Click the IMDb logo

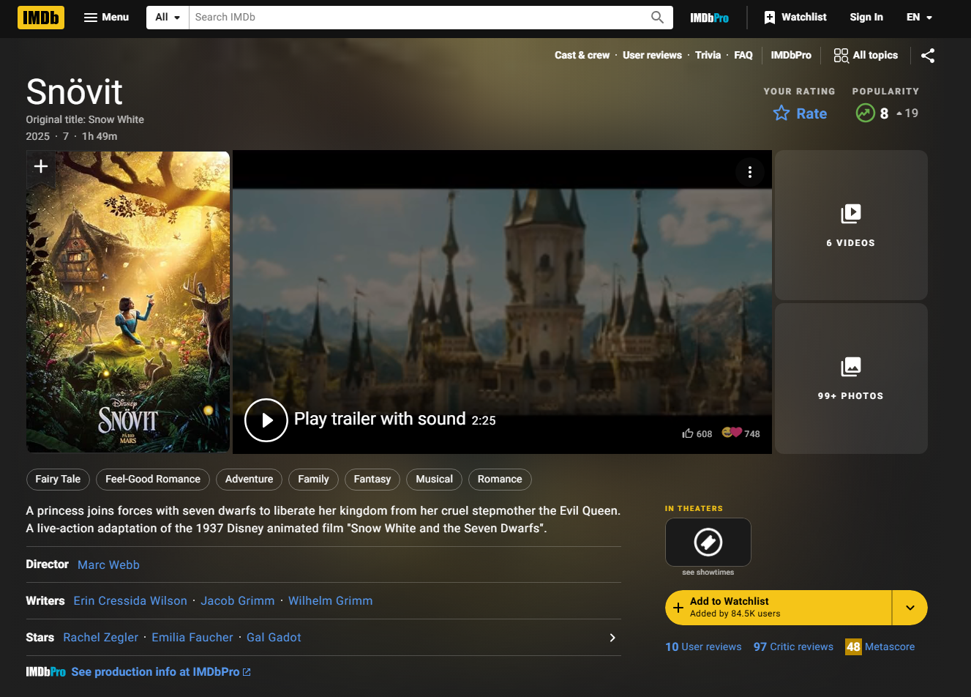(40, 17)
